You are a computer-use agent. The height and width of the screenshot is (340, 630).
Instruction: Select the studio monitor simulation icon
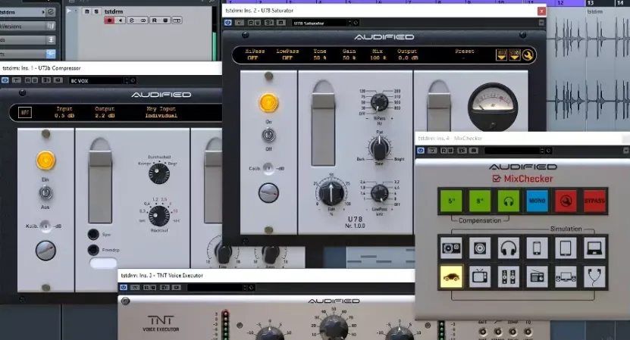(451, 248)
